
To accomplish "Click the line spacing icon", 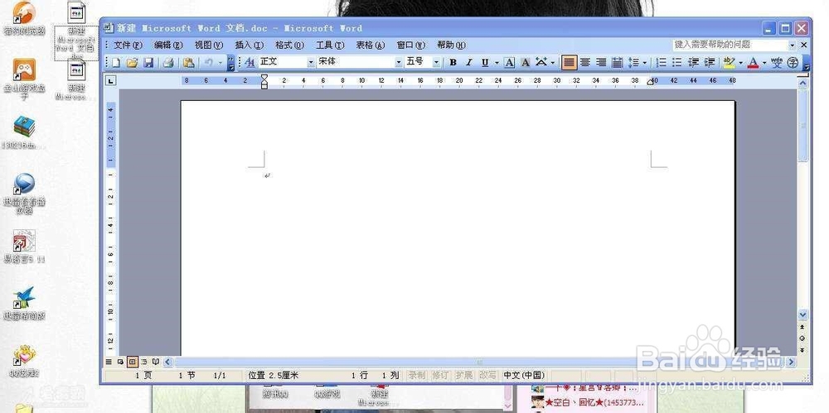I will pos(633,63).
